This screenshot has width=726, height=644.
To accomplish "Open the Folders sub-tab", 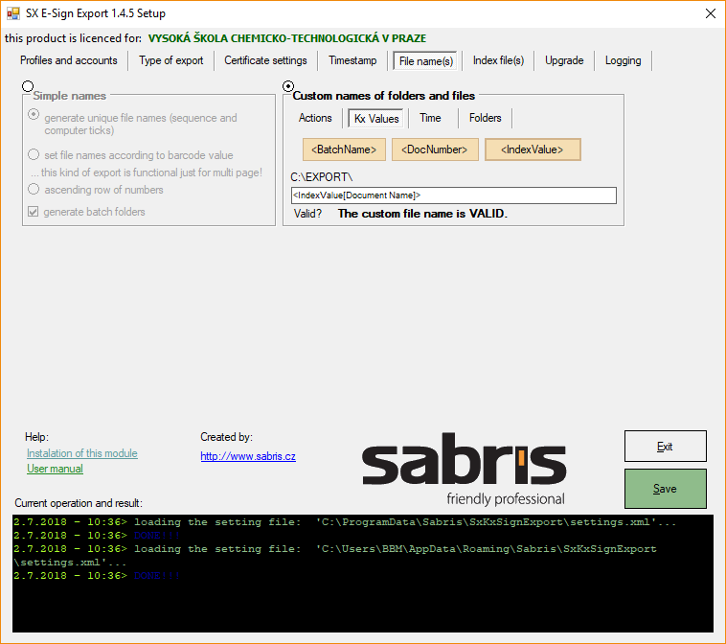I will tap(485, 118).
